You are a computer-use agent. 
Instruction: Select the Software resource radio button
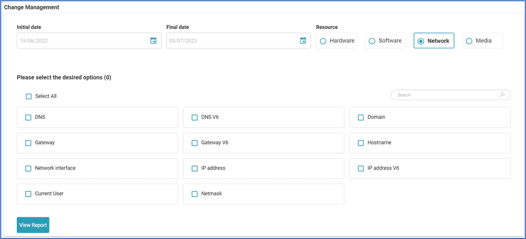(372, 41)
